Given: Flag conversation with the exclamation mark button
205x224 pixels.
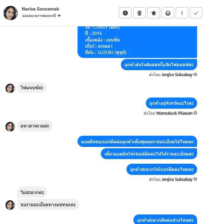Looking at the screenshot, I should click(x=182, y=13).
